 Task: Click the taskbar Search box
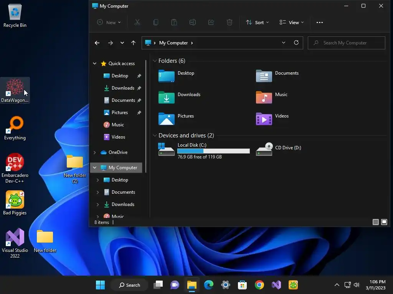pos(129,285)
